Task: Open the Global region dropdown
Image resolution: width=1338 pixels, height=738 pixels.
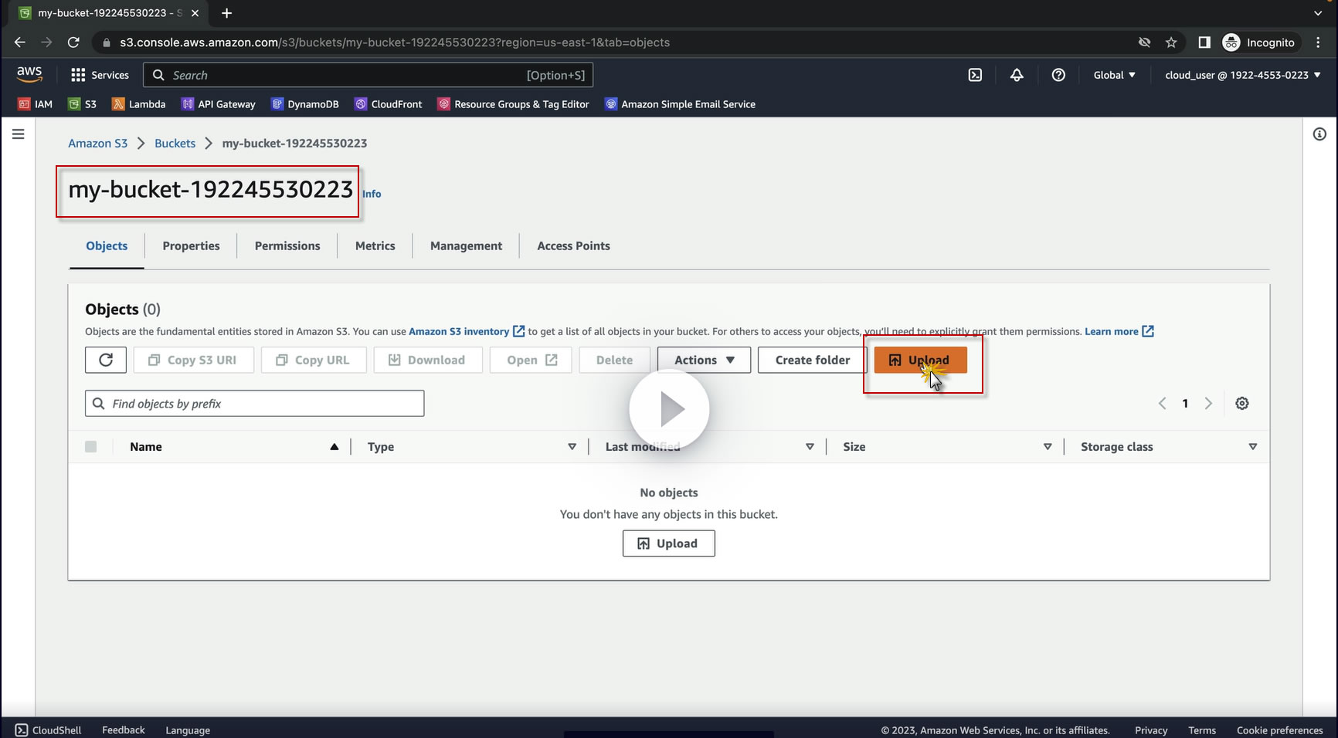Action: (1114, 75)
